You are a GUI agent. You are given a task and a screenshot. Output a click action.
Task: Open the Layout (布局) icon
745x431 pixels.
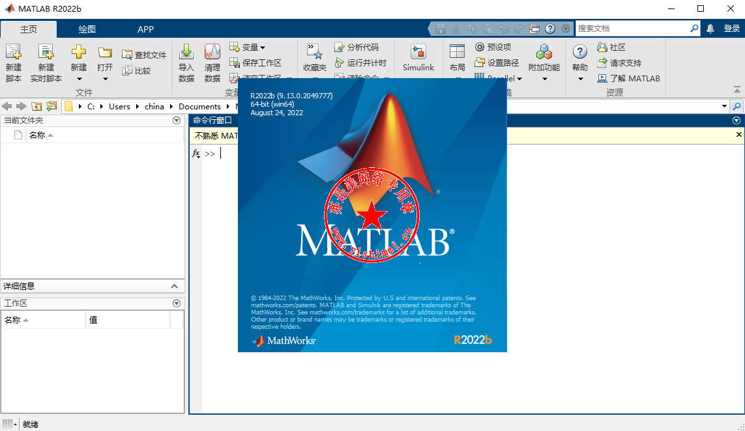[x=457, y=51]
